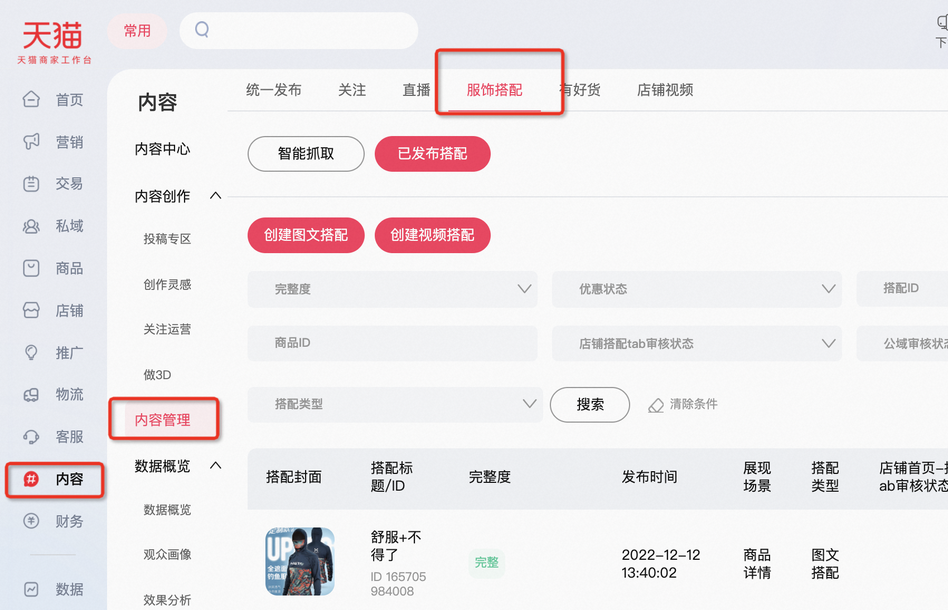
Task: Open the 舒服+不得了 cover thumbnail
Action: 300,561
